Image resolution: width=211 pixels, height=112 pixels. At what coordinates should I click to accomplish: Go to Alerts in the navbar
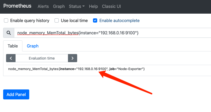coord(43,6)
